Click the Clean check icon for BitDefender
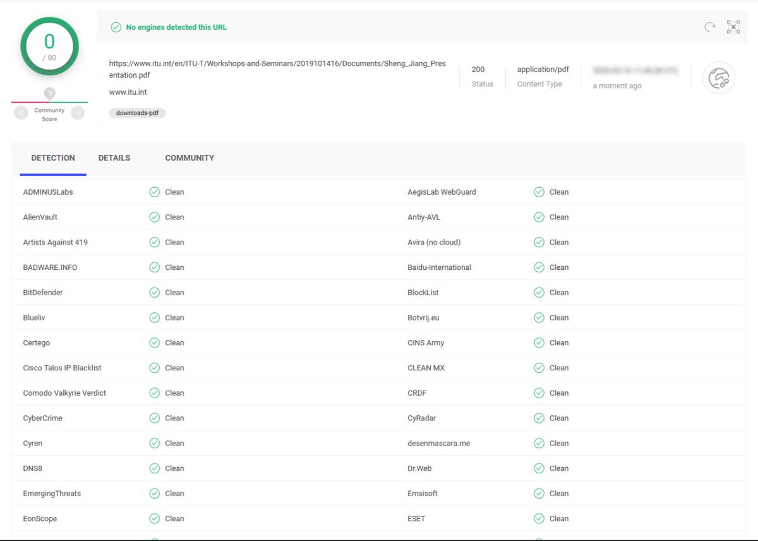The image size is (758, 541). click(x=154, y=293)
